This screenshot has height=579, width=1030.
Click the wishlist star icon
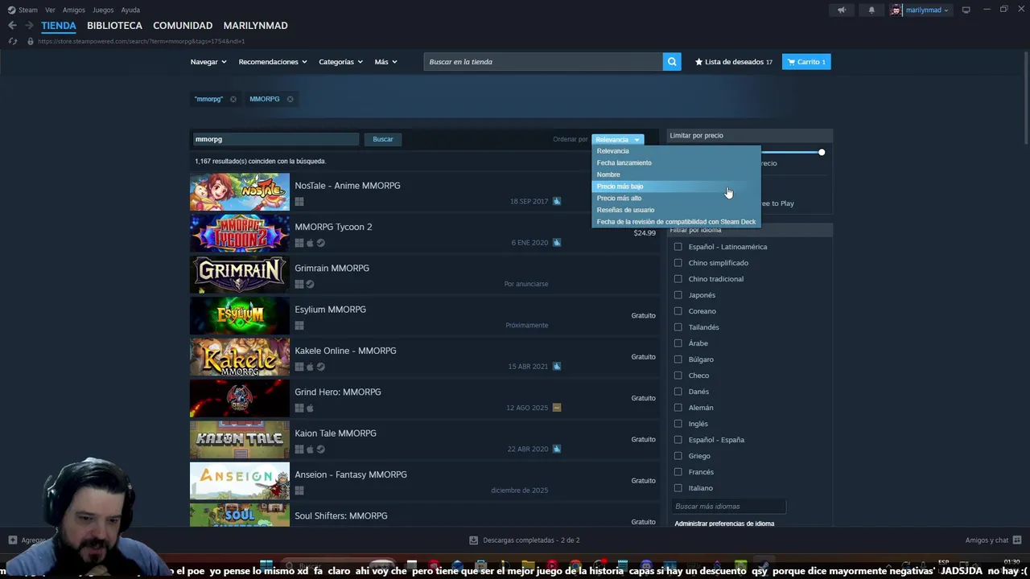click(698, 62)
